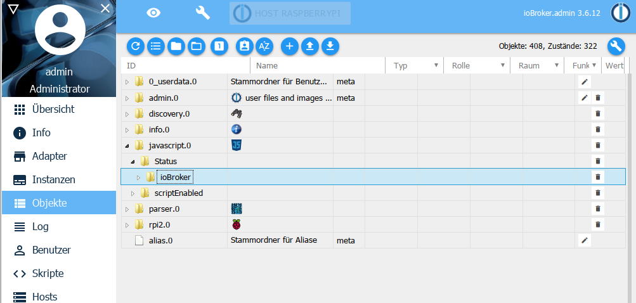Image resolution: width=636 pixels, height=303 pixels.
Task: Expand ioBroker folder arrow
Action: pos(138,177)
